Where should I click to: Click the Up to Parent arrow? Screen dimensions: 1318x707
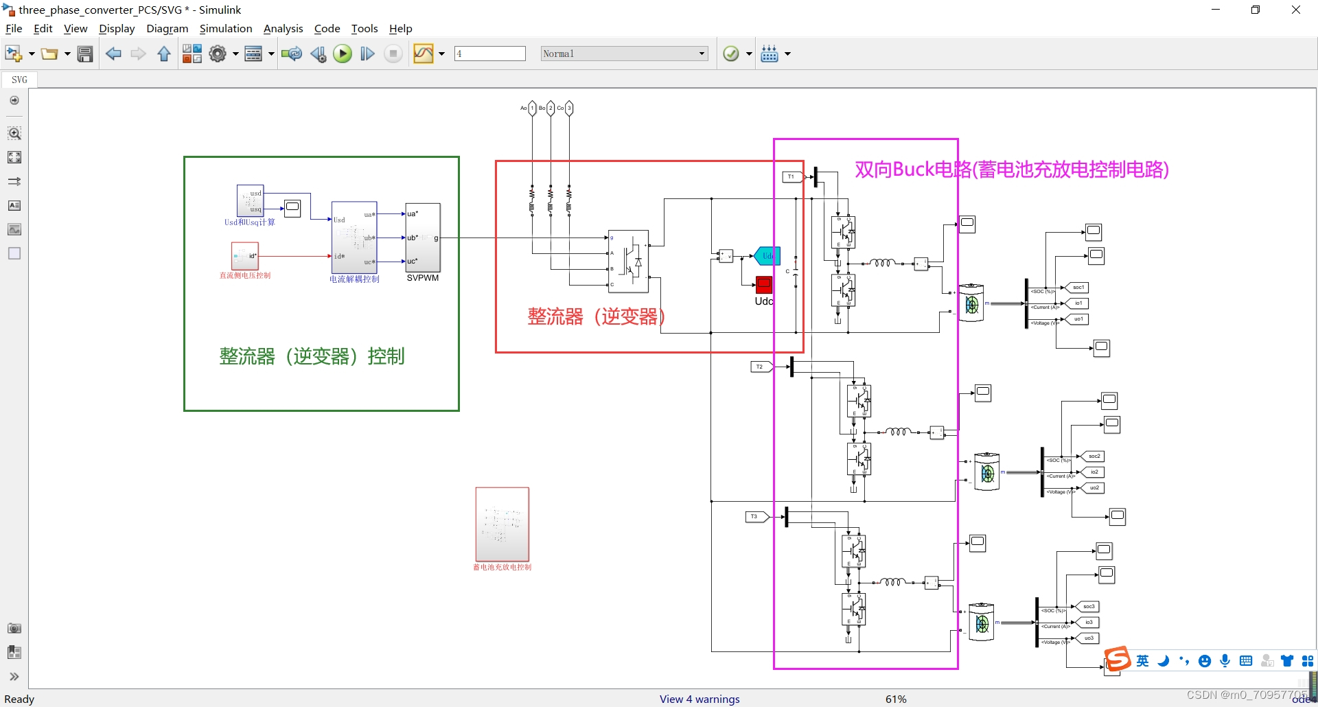pyautogui.click(x=164, y=54)
